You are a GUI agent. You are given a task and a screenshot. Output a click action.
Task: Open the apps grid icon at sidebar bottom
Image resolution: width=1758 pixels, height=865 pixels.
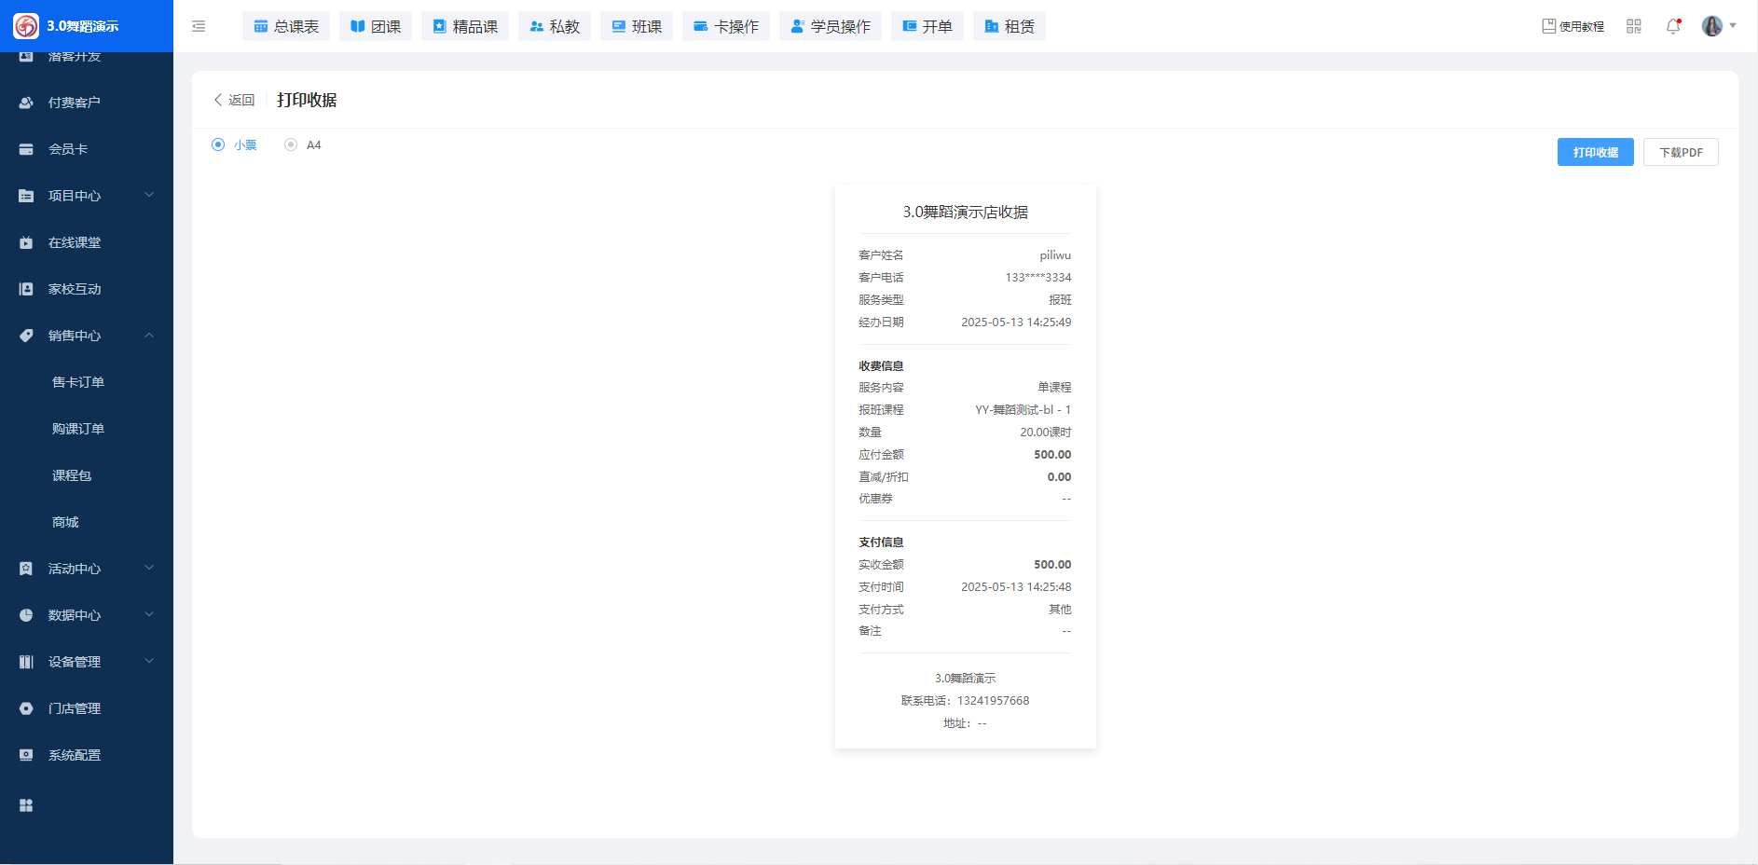click(26, 805)
